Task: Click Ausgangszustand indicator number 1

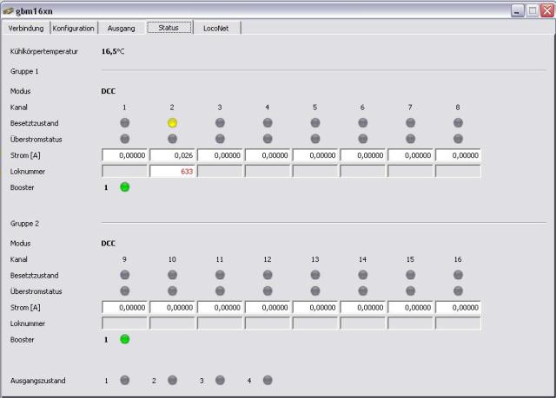Action: click(x=124, y=380)
